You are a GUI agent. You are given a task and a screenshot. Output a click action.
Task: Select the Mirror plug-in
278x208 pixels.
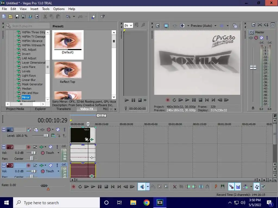coord(26,97)
